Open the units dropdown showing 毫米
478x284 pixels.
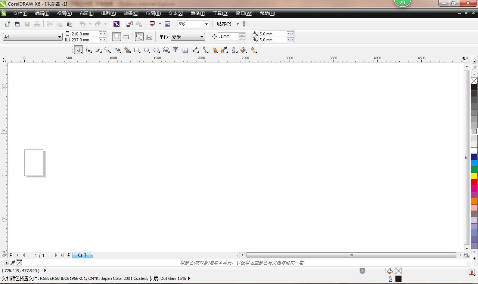[x=202, y=37]
